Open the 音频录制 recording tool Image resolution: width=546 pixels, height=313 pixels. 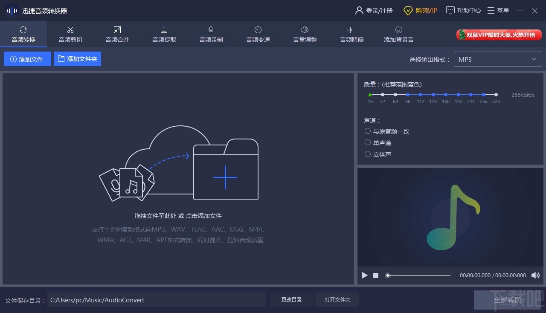(211, 34)
